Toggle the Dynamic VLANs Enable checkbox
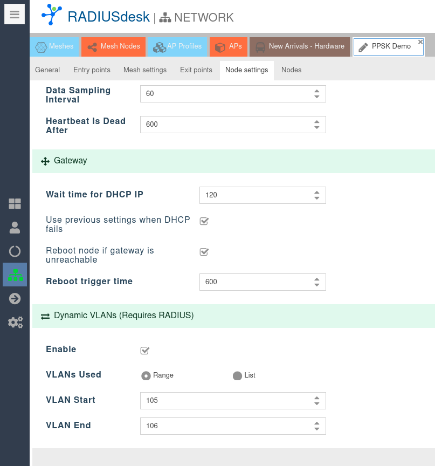Viewport: 435px width, 466px height. pos(144,351)
